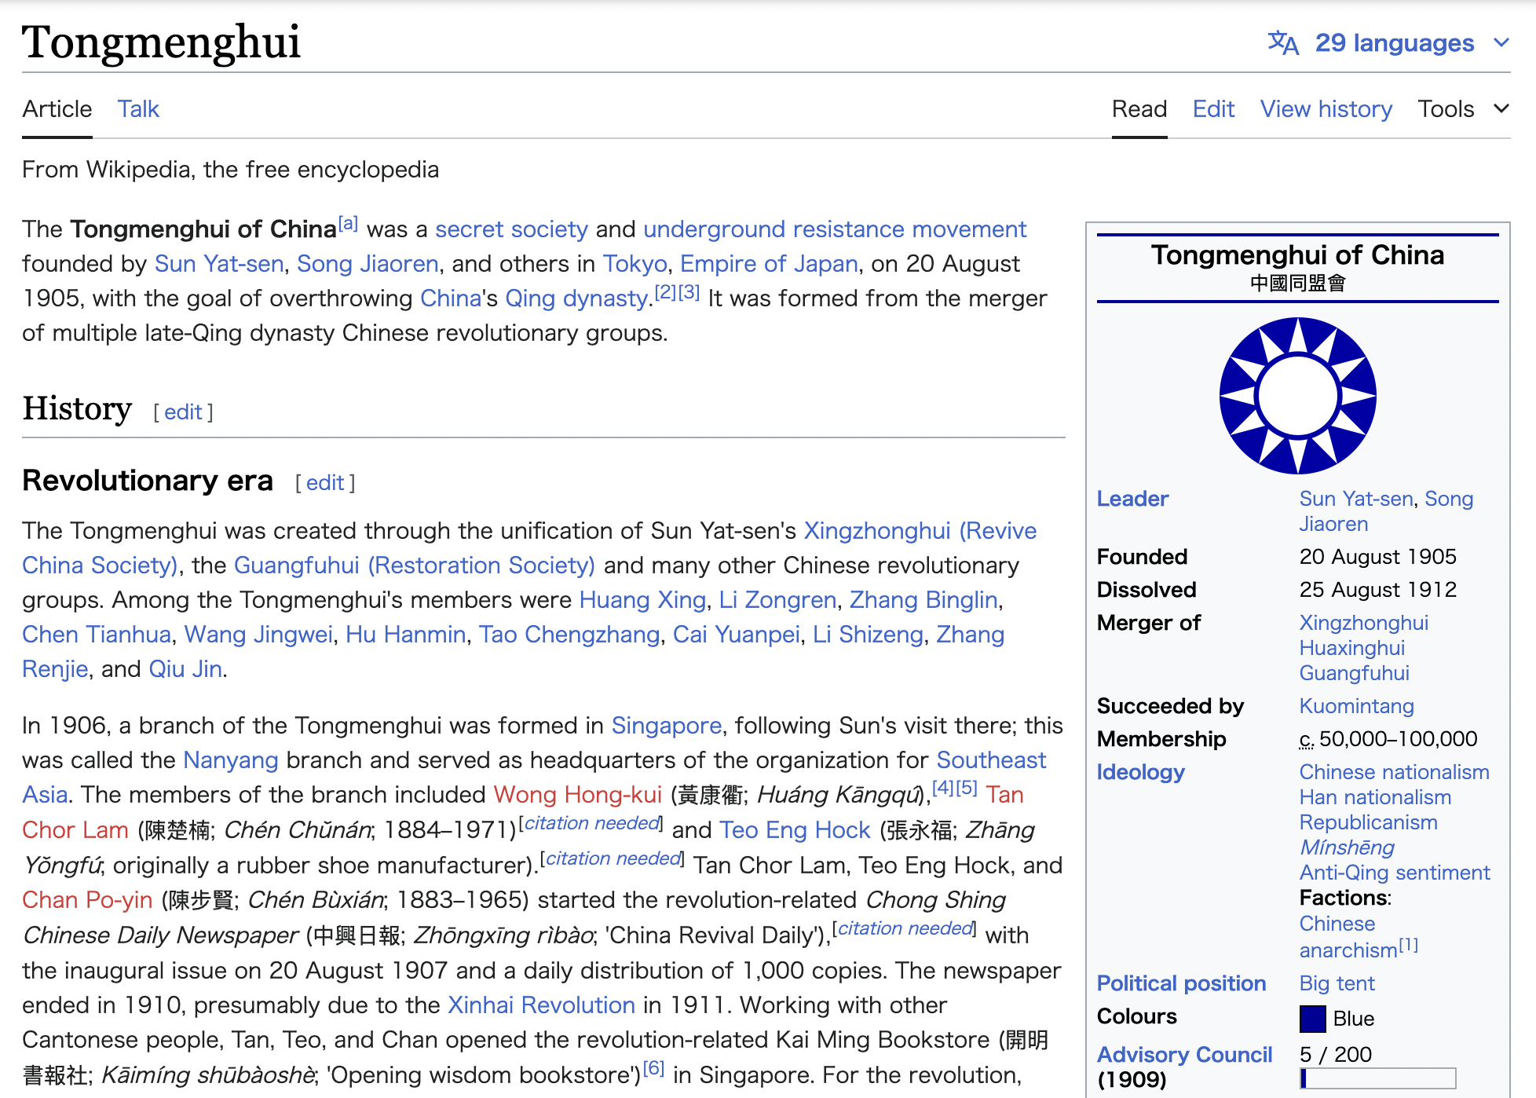
Task: Open the Xinhai Revolution link
Action: [541, 1005]
